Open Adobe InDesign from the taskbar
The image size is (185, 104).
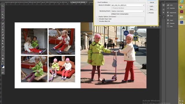click(x=182, y=12)
